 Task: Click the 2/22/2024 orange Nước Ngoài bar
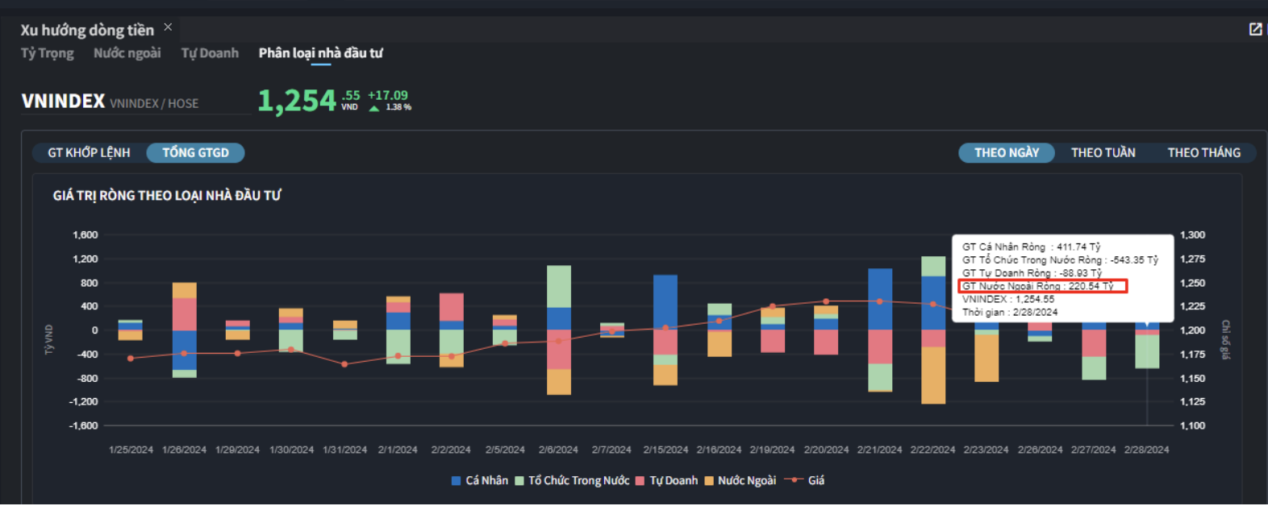[933, 375]
